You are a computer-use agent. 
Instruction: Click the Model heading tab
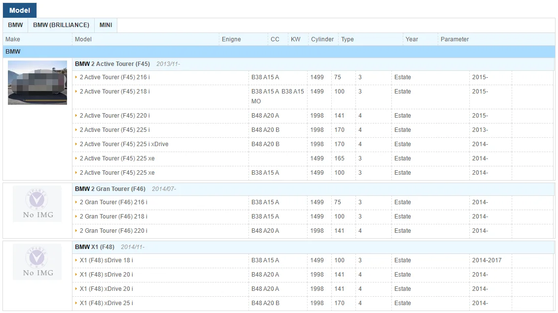20,10
